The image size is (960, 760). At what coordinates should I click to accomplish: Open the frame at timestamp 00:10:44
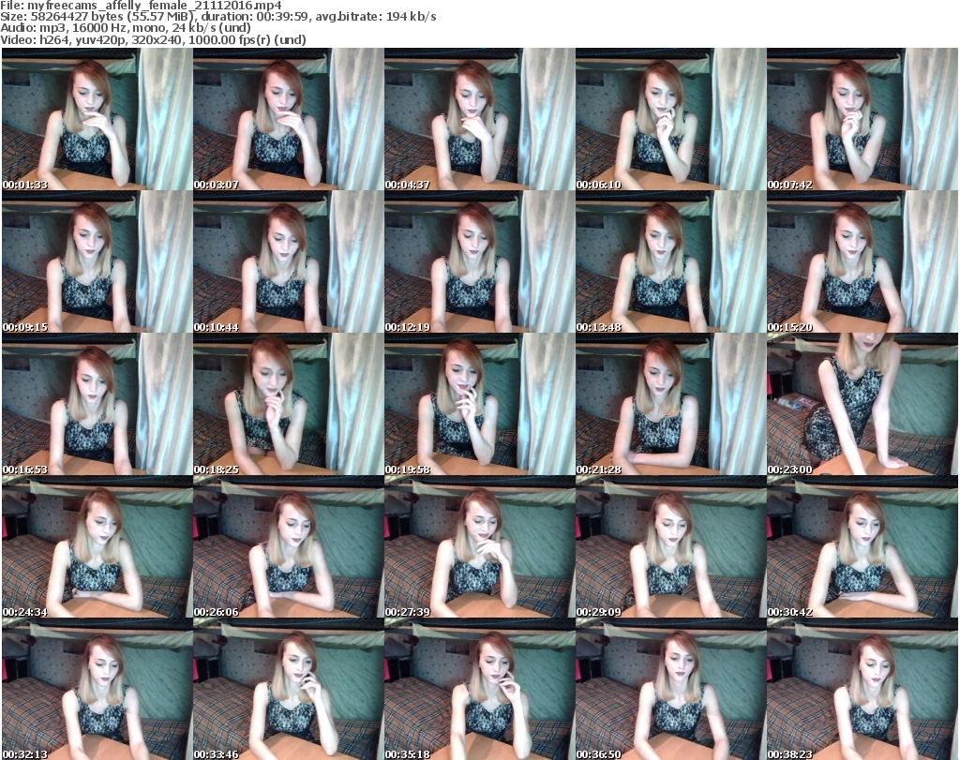coord(289,261)
